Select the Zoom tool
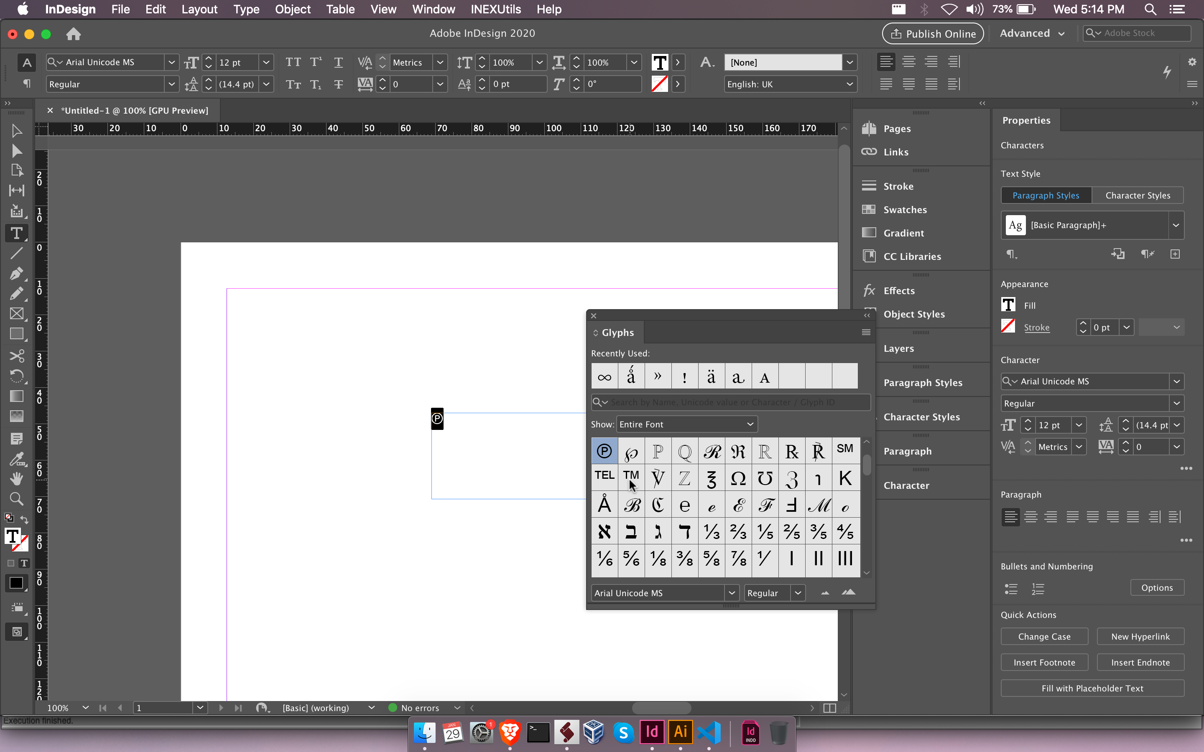The width and height of the screenshot is (1204, 752). [16, 499]
